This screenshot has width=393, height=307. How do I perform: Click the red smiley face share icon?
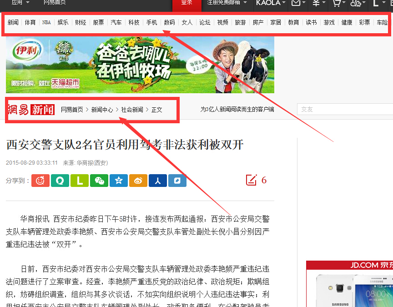40,181
